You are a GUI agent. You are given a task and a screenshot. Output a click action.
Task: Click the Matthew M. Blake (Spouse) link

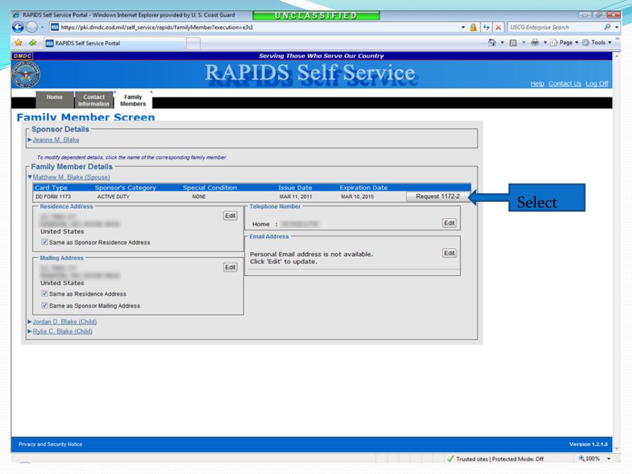point(72,177)
